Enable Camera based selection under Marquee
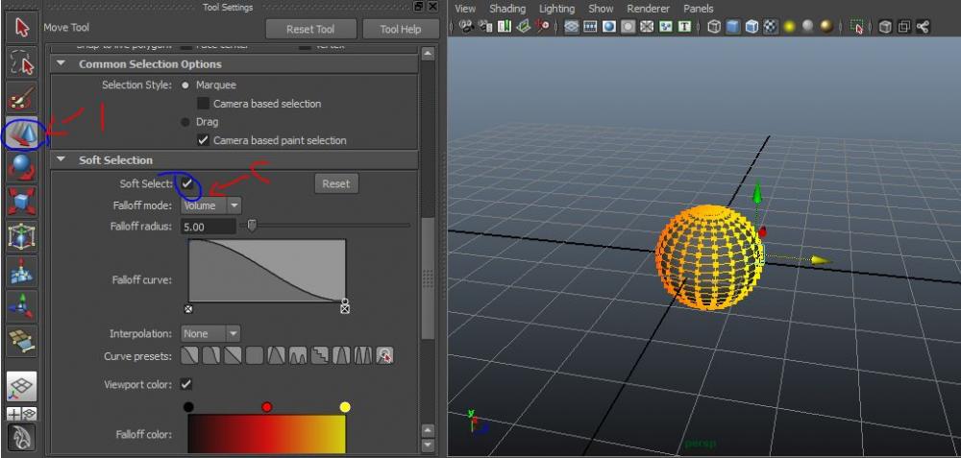Screen dimensions: 961x458 click(203, 104)
